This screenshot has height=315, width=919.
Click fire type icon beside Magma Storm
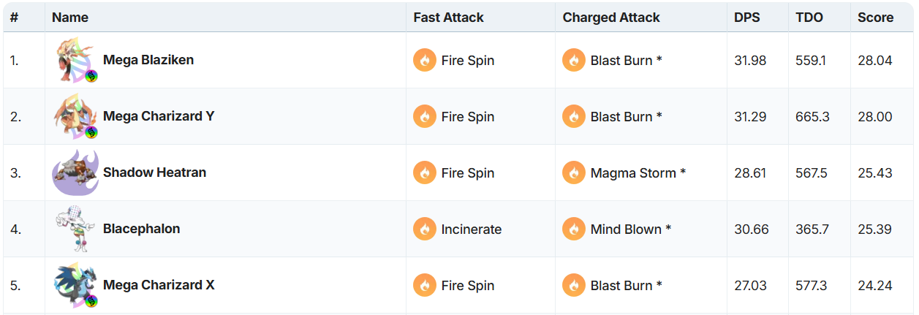coord(574,173)
